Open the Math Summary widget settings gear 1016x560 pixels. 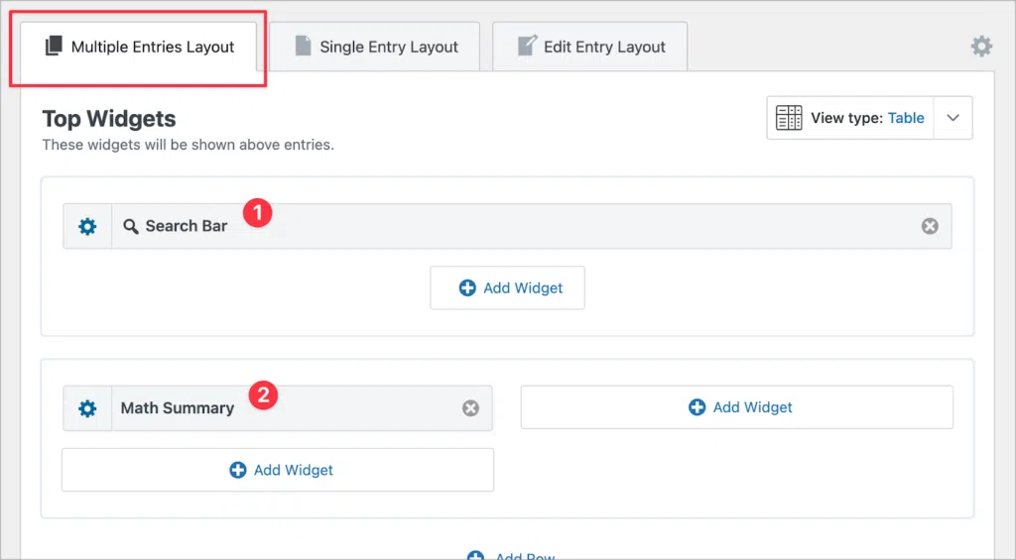[x=87, y=408]
